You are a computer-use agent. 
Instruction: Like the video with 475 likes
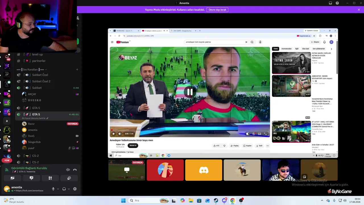pyautogui.click(x=216, y=146)
